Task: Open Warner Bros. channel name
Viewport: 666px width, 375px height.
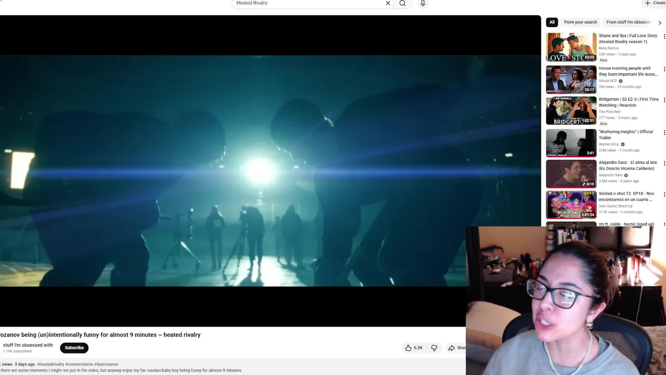Action: tap(609, 144)
